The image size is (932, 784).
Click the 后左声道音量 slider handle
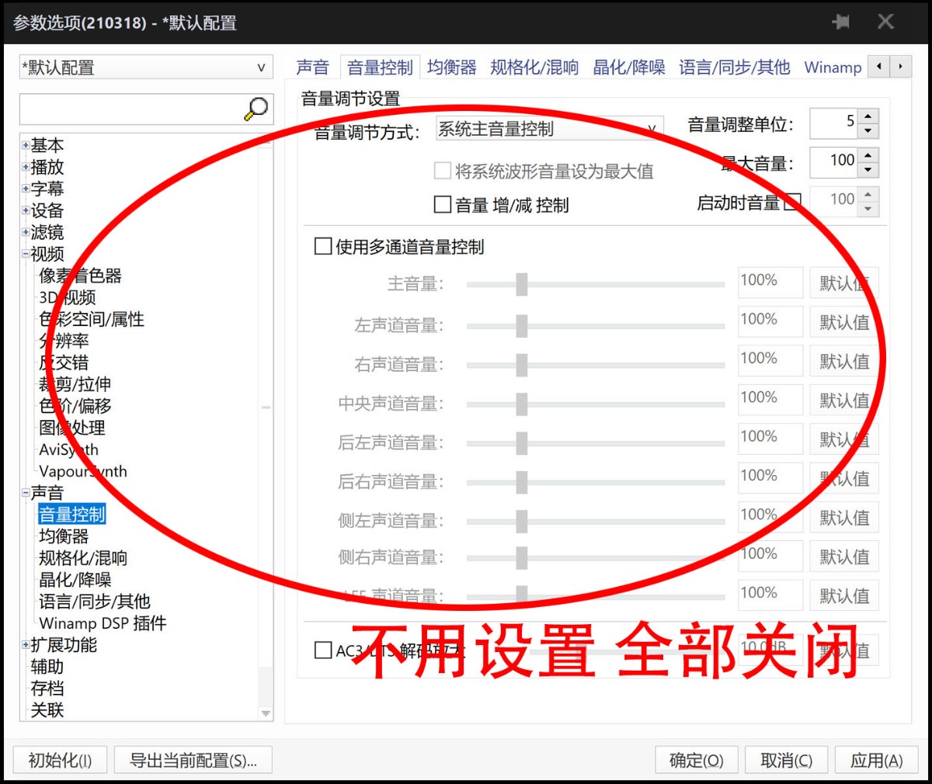tap(522, 442)
